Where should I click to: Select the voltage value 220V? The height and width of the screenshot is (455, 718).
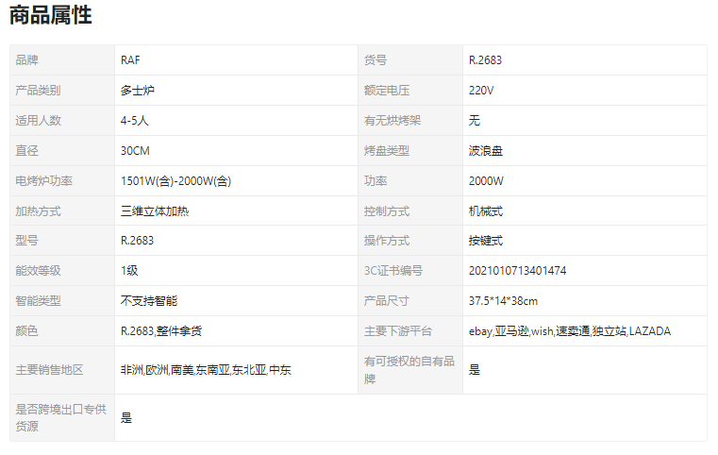click(x=481, y=91)
